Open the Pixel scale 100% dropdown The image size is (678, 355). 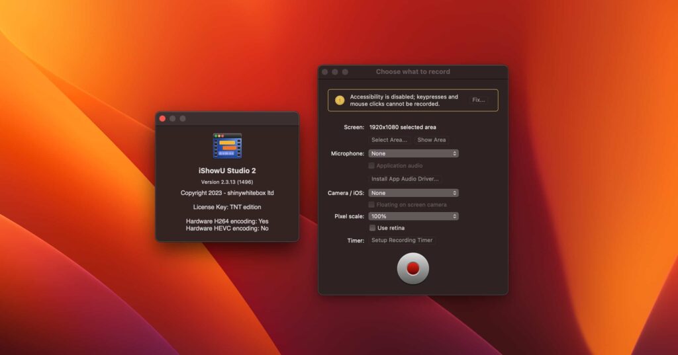pos(413,216)
